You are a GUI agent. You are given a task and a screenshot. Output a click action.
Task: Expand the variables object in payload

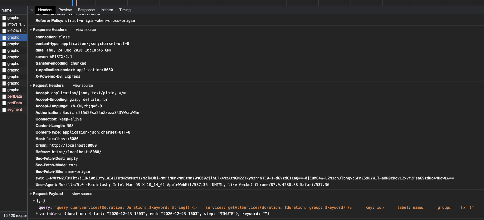pyautogui.click(x=37, y=214)
